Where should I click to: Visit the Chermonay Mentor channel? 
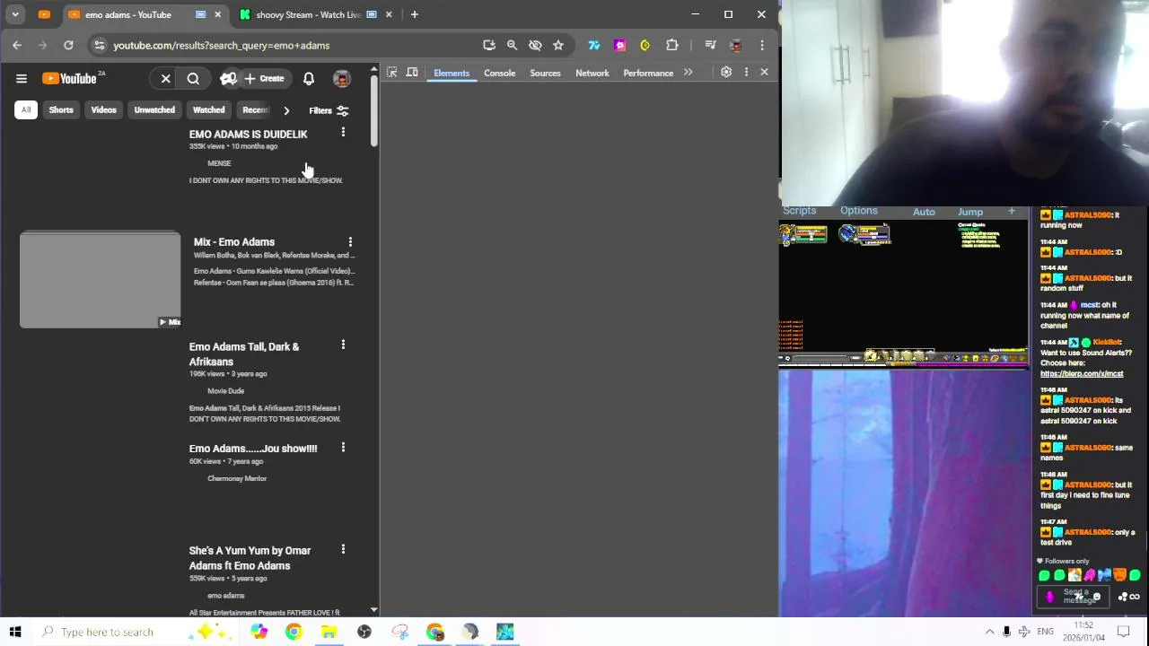(237, 478)
